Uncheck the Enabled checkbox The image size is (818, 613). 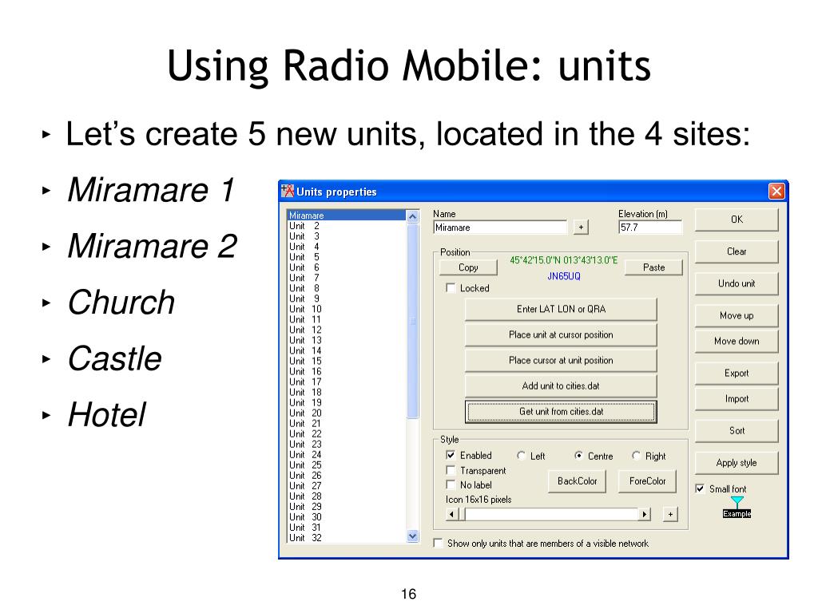pyautogui.click(x=451, y=455)
